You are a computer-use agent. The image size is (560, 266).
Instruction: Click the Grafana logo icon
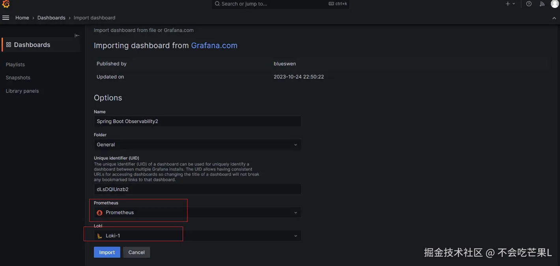click(x=6, y=4)
